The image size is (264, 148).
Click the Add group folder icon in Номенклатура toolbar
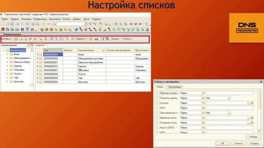click(21, 39)
